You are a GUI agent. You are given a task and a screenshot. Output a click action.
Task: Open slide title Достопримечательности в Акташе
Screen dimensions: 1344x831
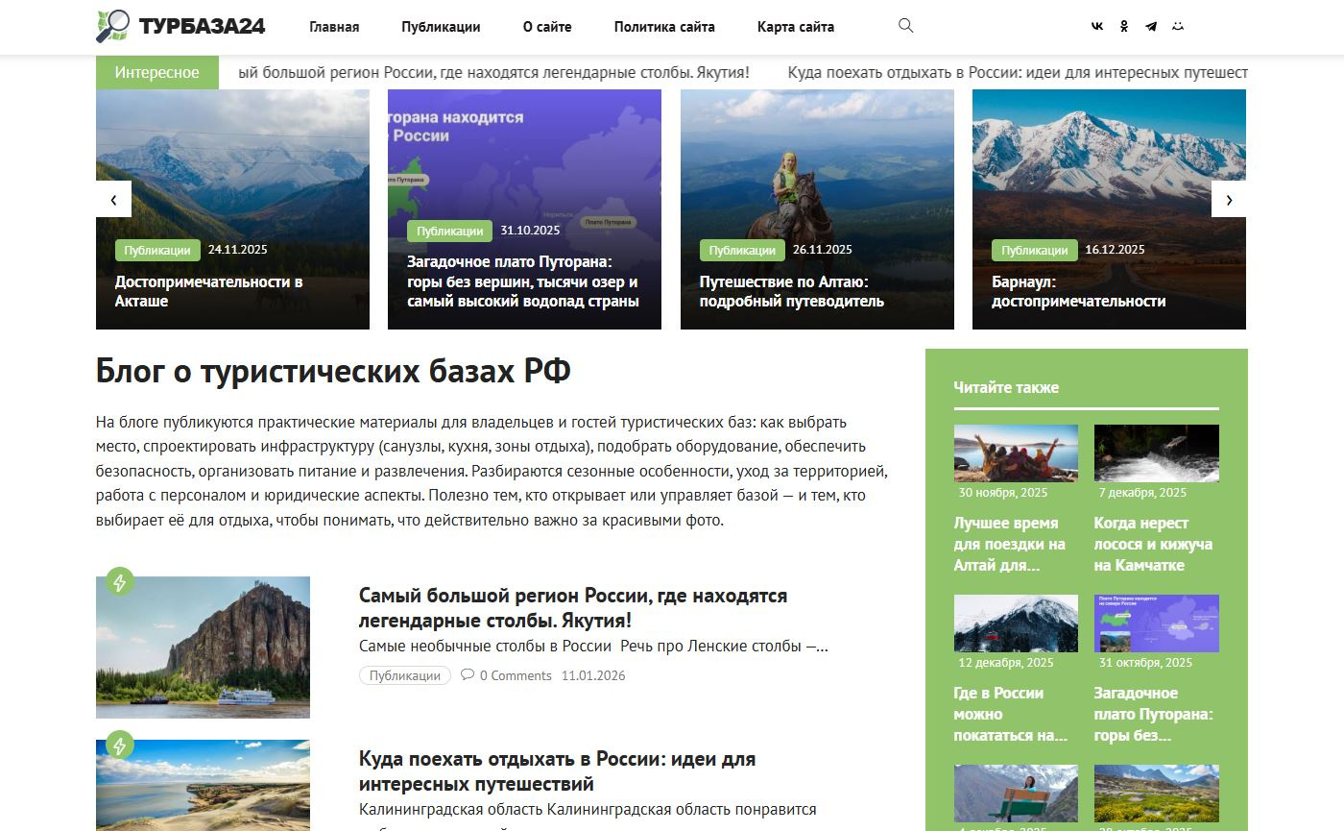(x=209, y=291)
